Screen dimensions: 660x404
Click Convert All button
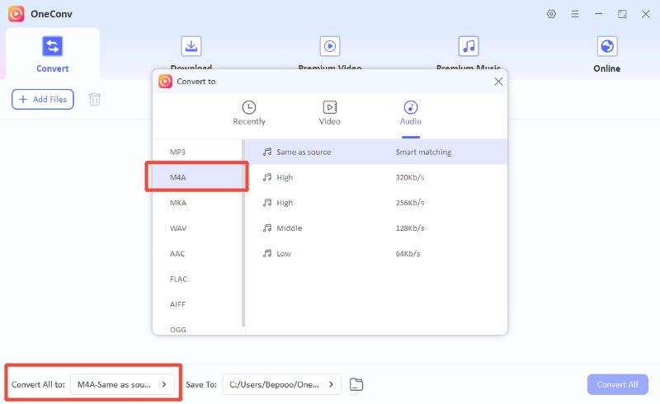617,384
